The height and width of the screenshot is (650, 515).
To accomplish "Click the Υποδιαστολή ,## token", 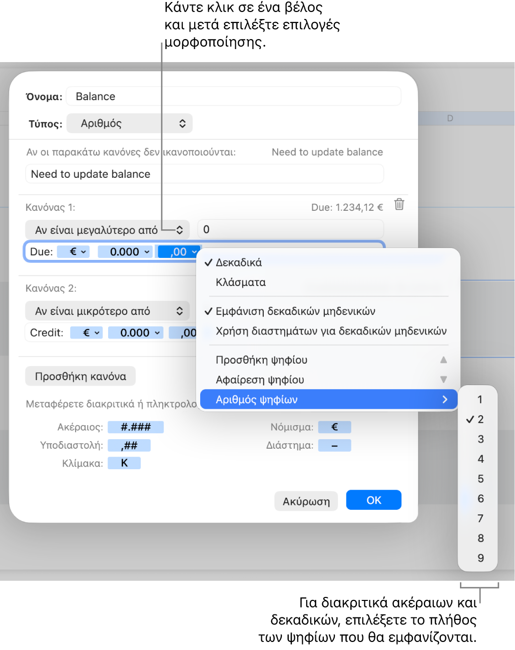I will [129, 445].
